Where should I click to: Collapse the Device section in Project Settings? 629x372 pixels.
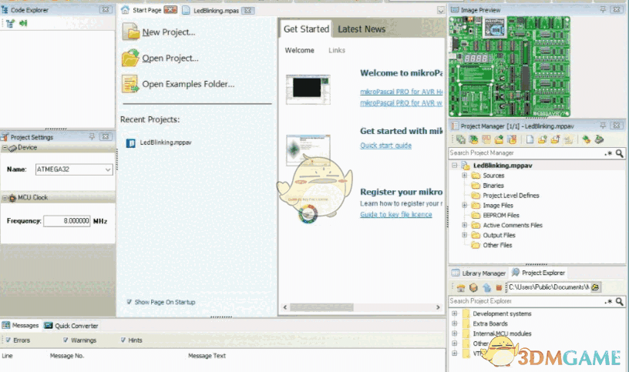(5, 148)
